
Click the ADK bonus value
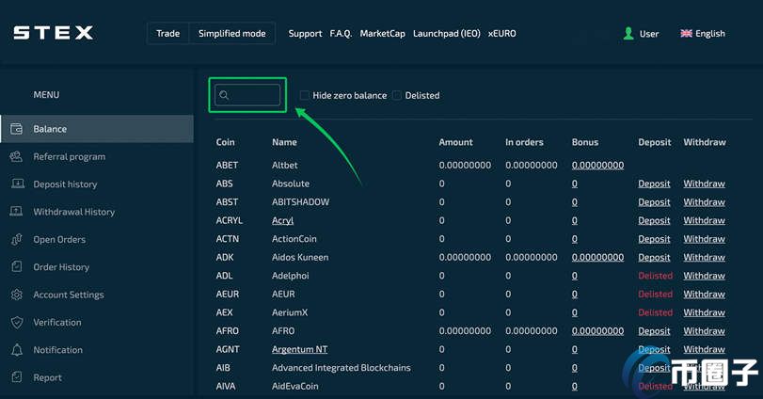597,258
